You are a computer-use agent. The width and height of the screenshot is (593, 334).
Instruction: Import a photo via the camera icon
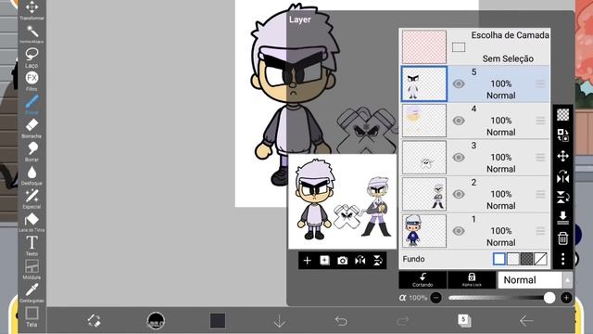(x=342, y=261)
